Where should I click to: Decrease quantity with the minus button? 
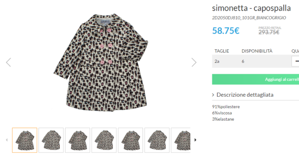[296, 61]
